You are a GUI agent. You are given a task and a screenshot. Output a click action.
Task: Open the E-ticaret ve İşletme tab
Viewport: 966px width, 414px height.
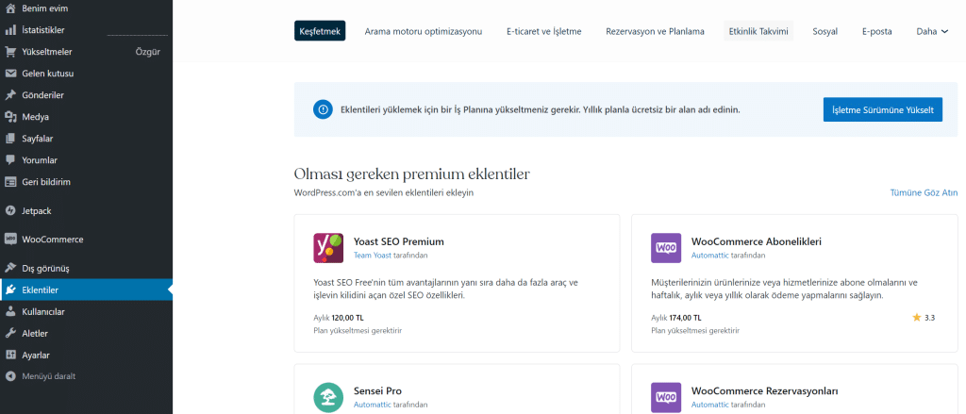[544, 31]
